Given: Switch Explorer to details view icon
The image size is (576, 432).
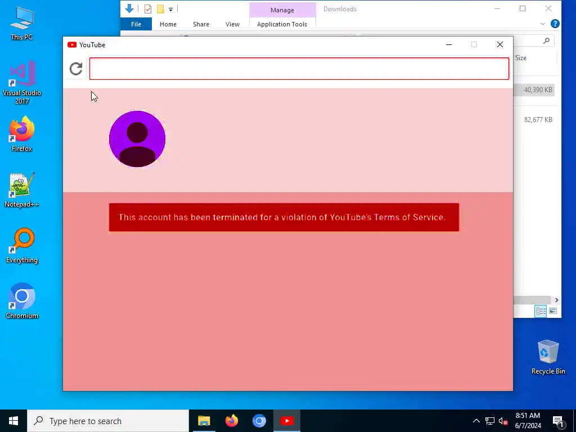Looking at the screenshot, I should pyautogui.click(x=541, y=311).
